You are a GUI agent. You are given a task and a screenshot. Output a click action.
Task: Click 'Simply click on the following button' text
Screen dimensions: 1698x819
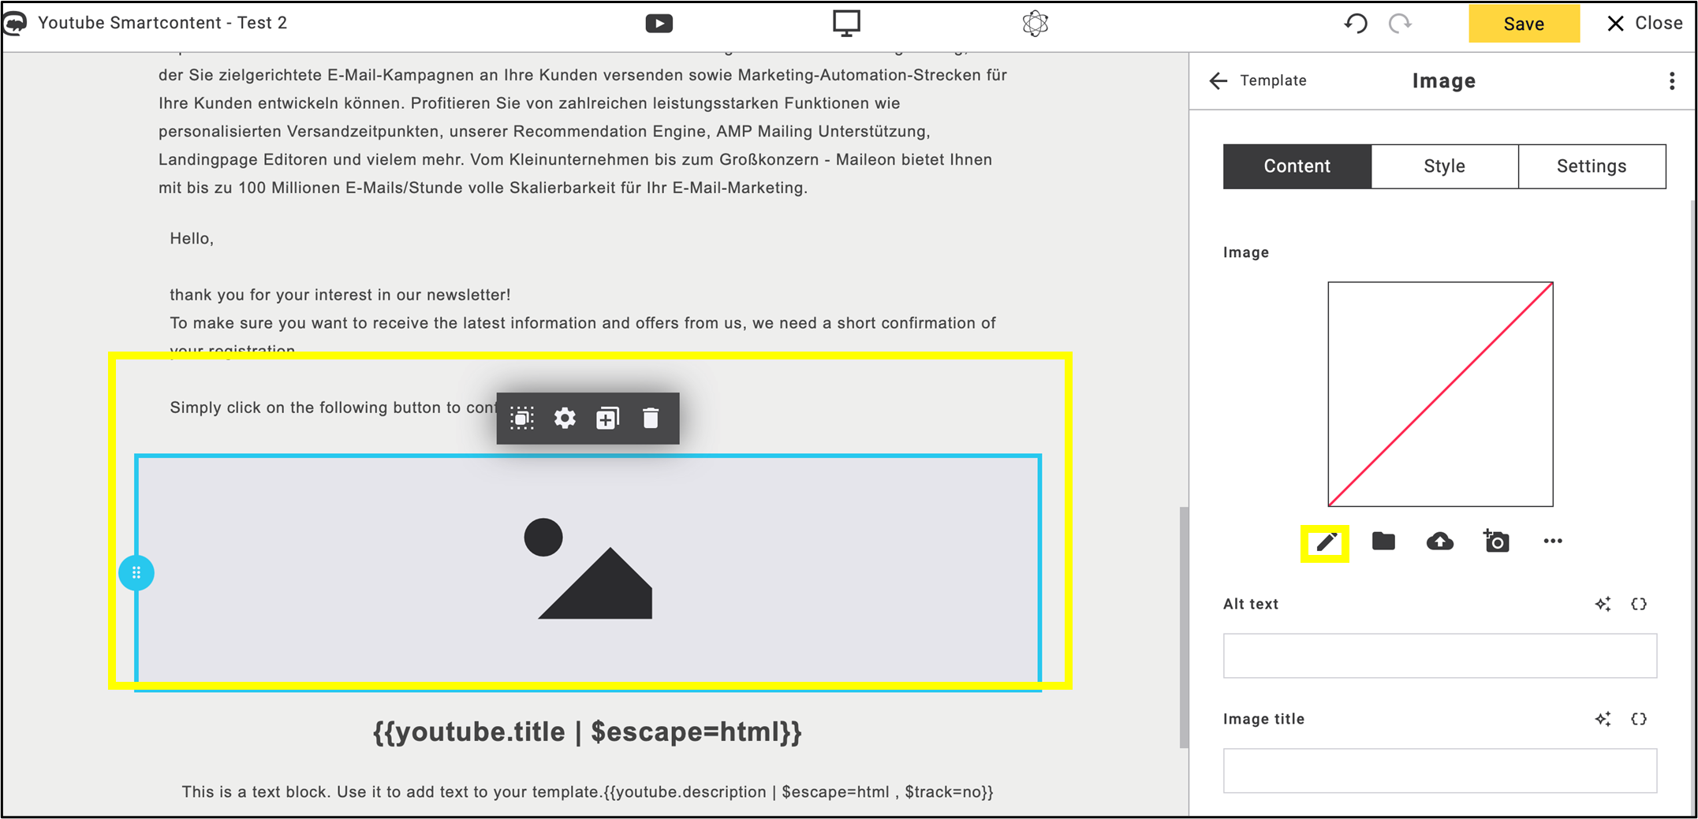[334, 408]
